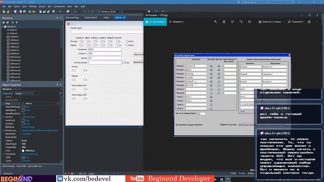
Task: Click the leftmost icon in IDE main toolbar
Action: point(4,12)
